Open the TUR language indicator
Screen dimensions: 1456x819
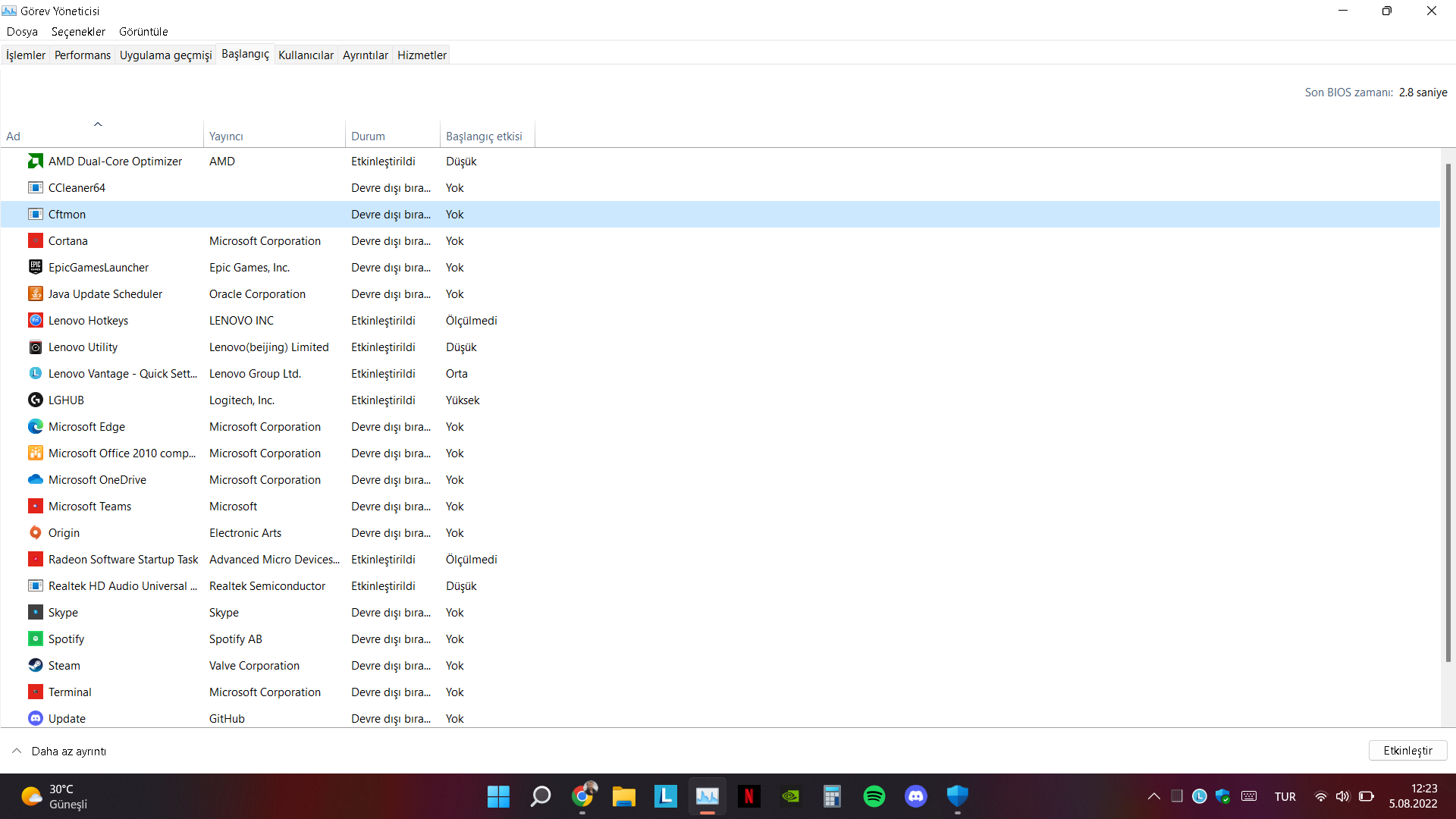click(x=1285, y=796)
